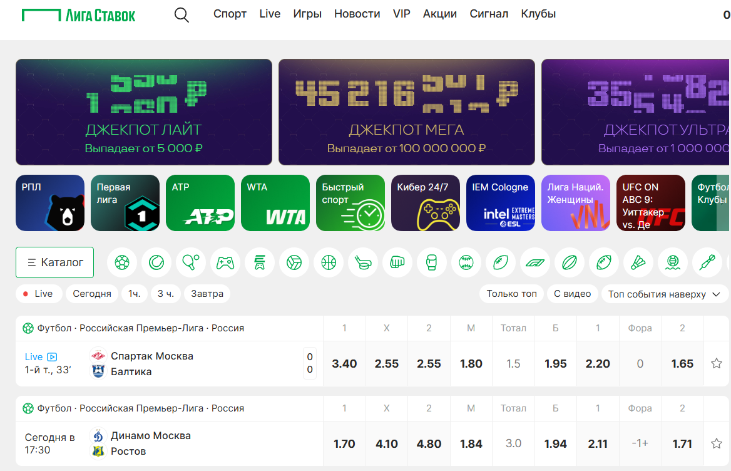Pick the ice hockey sport icon

click(363, 262)
